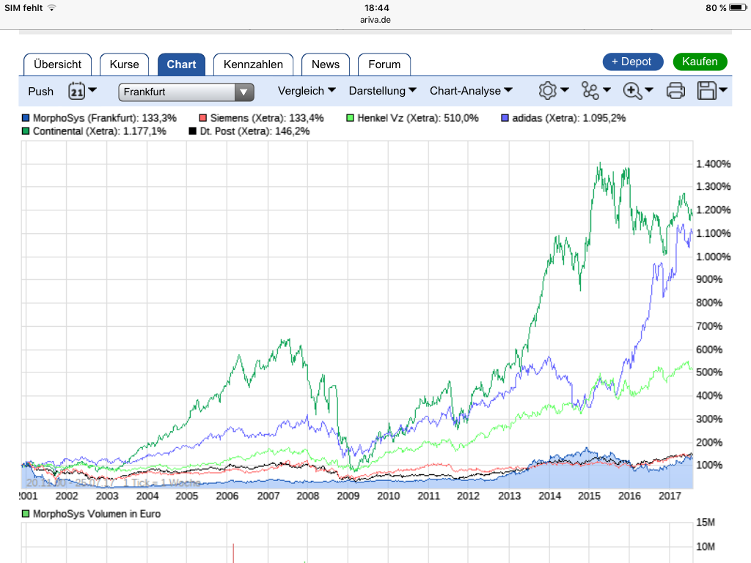Open the chart settings gear icon

point(547,90)
